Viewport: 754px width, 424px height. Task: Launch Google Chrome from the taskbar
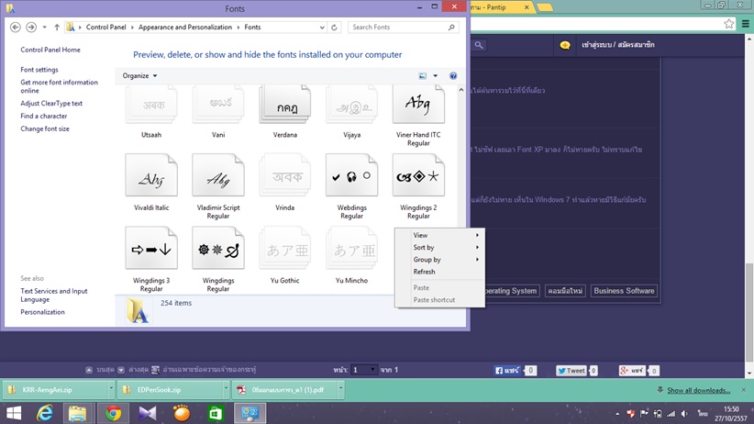[x=113, y=413]
